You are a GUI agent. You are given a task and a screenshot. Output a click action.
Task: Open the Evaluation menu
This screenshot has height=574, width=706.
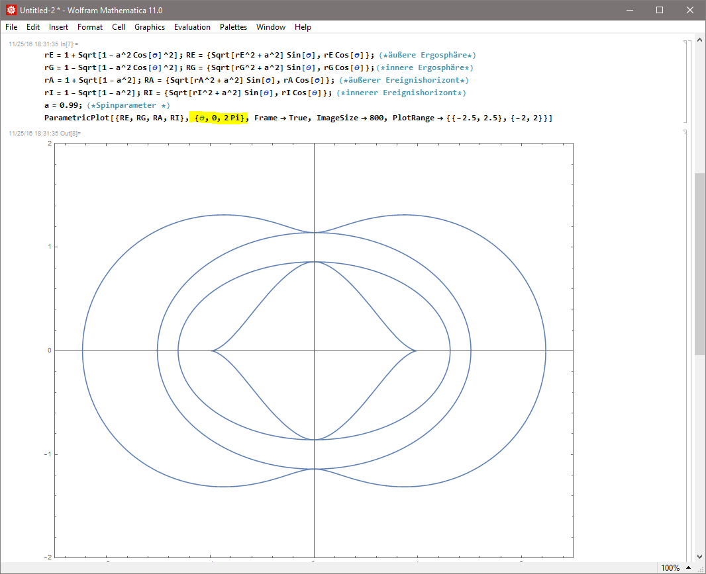point(192,27)
